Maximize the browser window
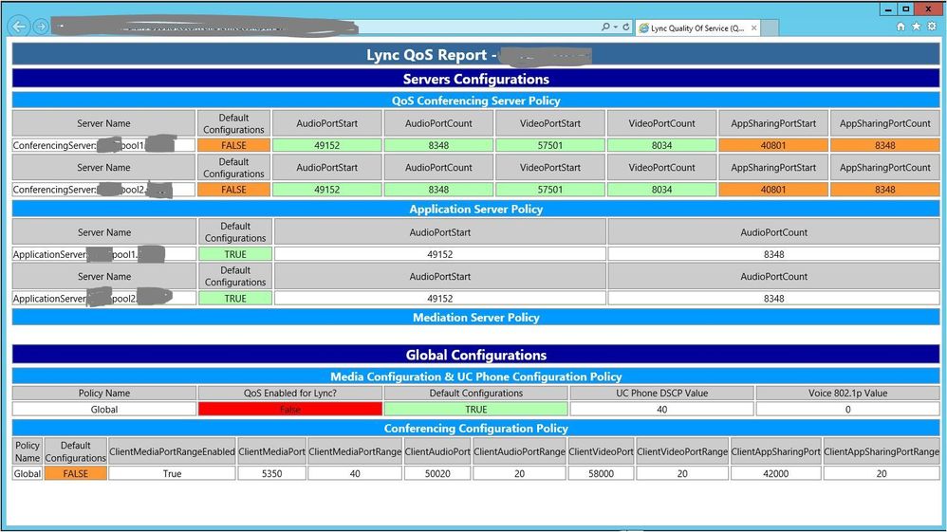Viewport: 947px width, 532px height. point(906,9)
